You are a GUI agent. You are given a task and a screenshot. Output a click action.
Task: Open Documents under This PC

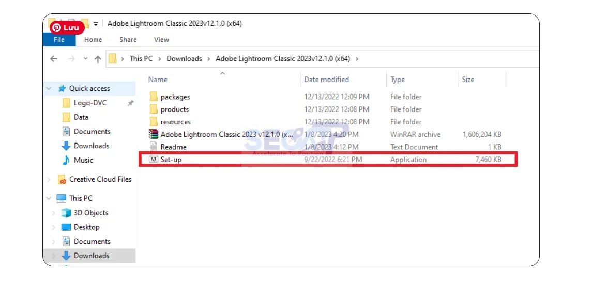pos(92,242)
